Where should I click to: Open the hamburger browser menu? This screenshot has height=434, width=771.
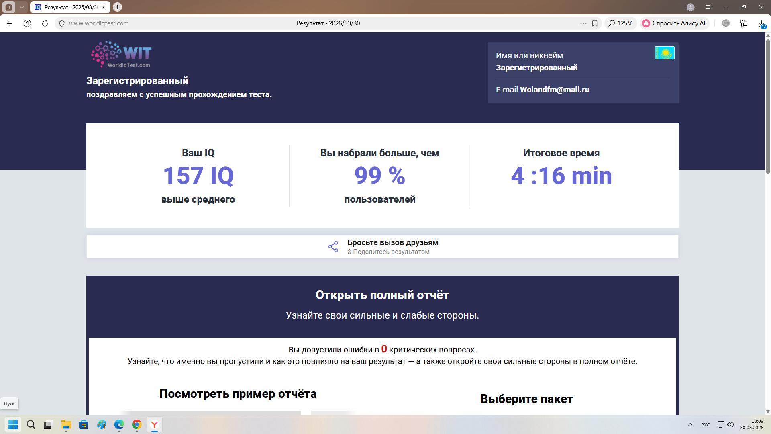click(x=708, y=7)
